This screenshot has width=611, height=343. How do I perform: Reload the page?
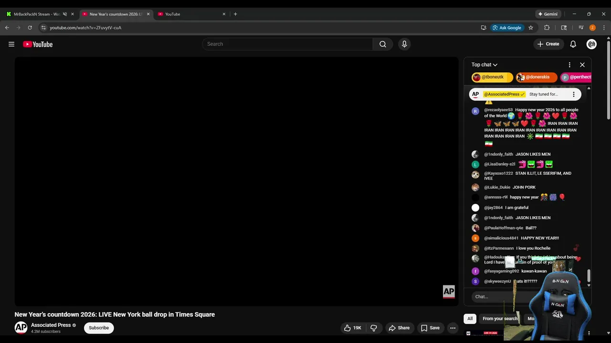coord(30,28)
